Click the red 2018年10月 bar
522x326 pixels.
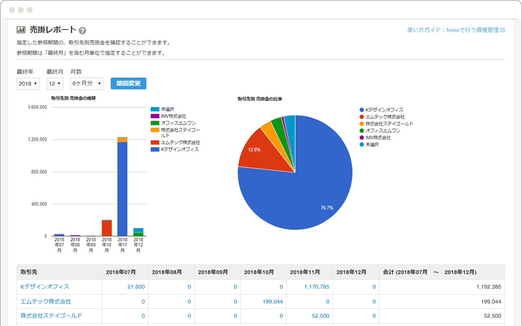coord(107,228)
